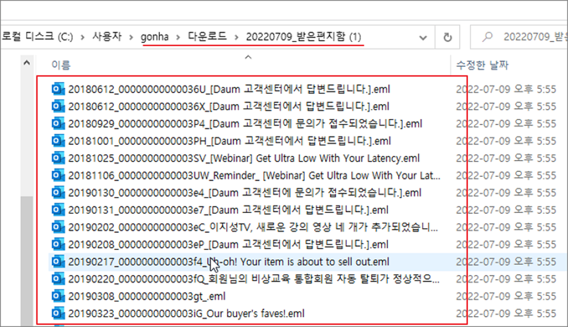Click navigation pane scrollbar thumb
Viewport: 568px width, 327px height.
[27, 261]
